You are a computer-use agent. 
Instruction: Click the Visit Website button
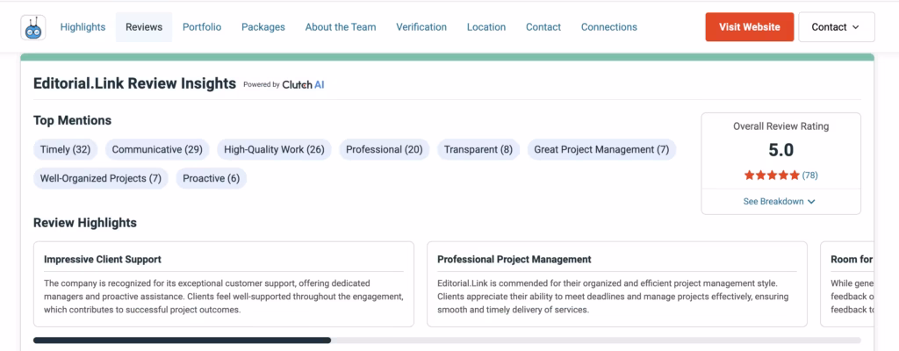click(750, 27)
